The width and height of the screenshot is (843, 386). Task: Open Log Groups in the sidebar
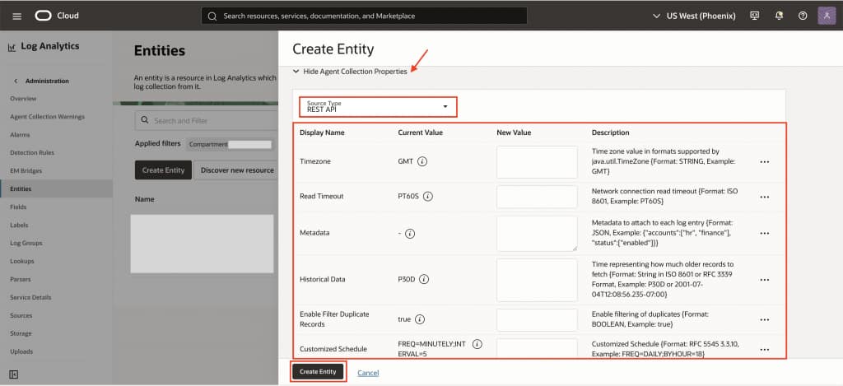[26, 243]
